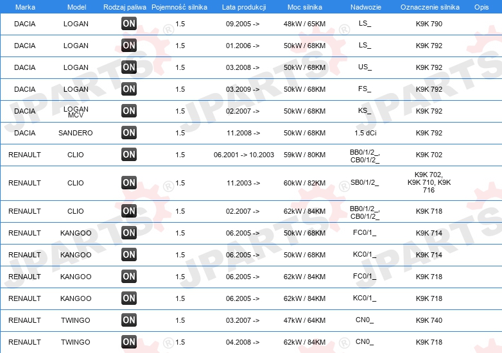
Task: Click the ON badge in the Clio 11.2003 row
Action: pos(129,183)
